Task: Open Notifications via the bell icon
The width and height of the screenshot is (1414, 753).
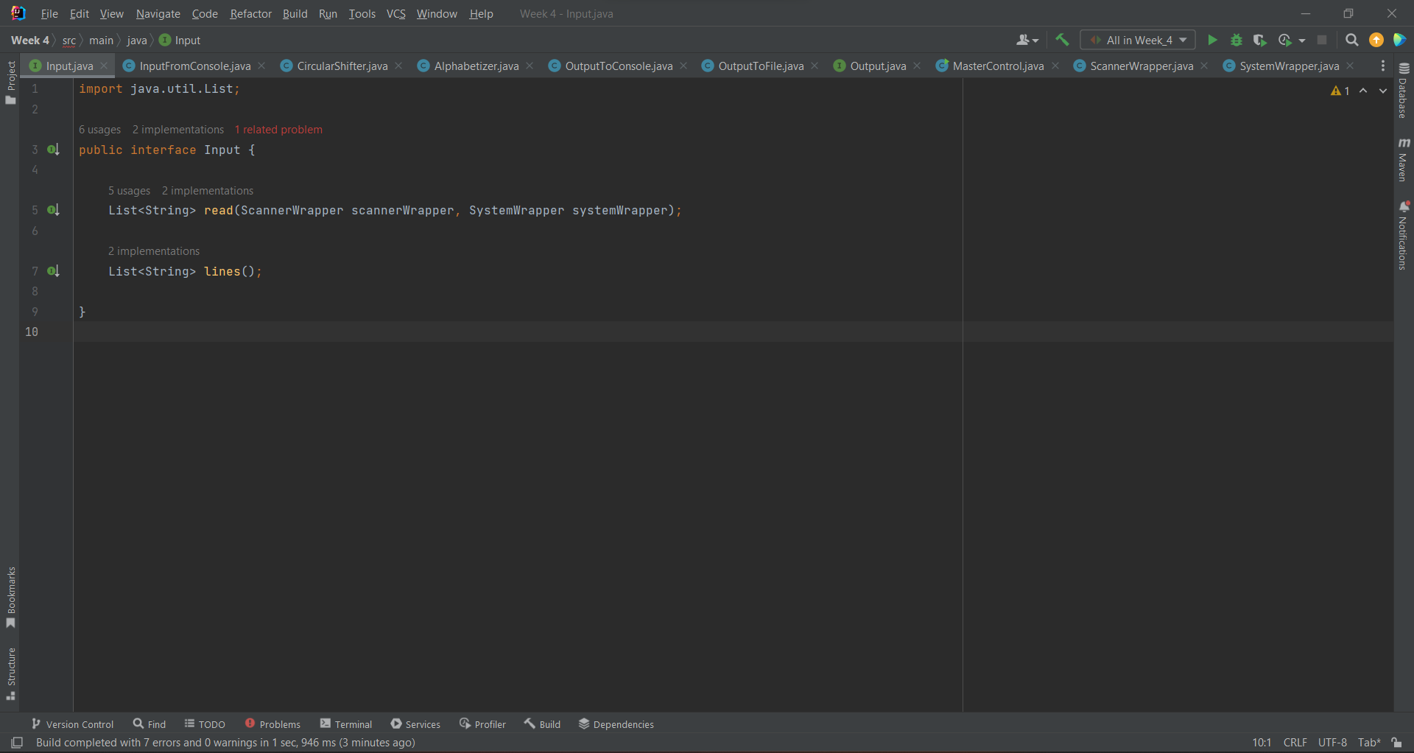Action: point(1405,206)
